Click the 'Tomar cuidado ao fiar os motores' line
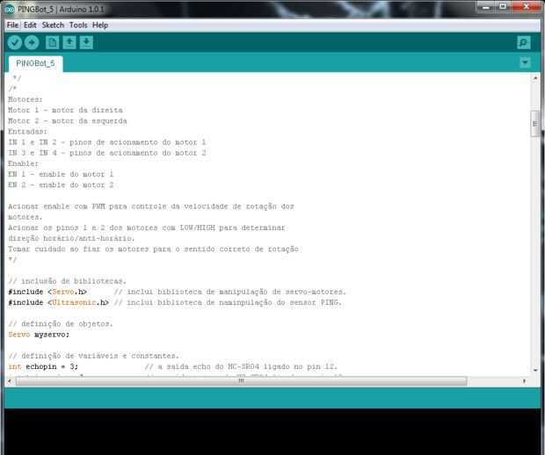Screen dimensions: 545x455 153,249
